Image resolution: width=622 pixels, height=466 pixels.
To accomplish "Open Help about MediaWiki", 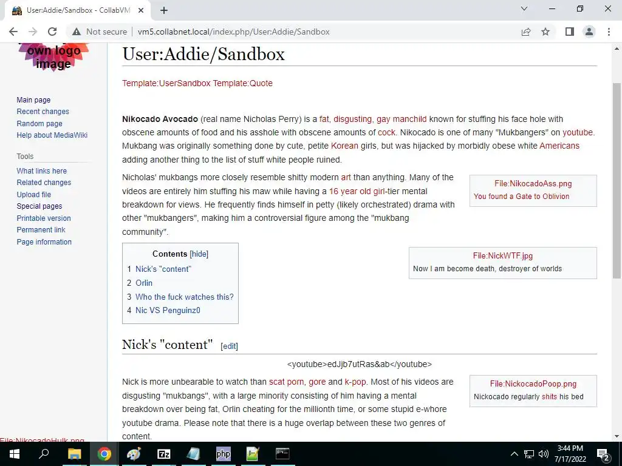I will (52, 135).
